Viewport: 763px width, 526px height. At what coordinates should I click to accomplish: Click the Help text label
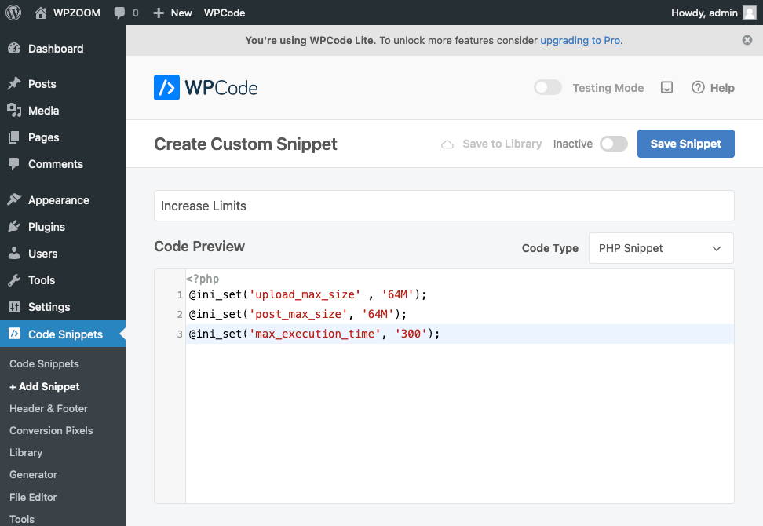722,88
